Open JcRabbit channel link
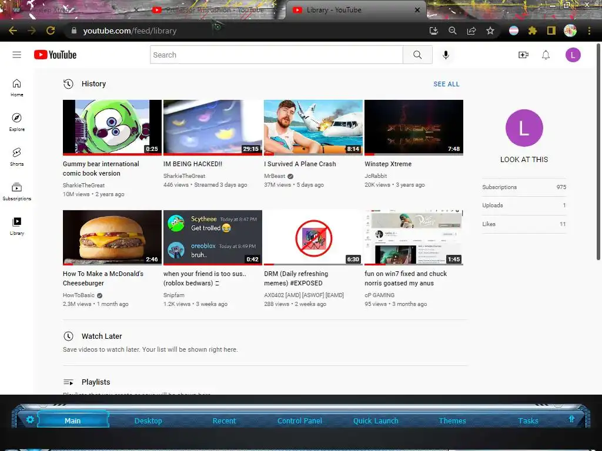Image resolution: width=602 pixels, height=451 pixels. click(376, 176)
